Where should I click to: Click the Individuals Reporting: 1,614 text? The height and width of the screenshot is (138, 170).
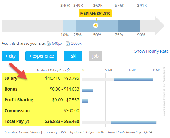pyautogui.click(x=130, y=132)
